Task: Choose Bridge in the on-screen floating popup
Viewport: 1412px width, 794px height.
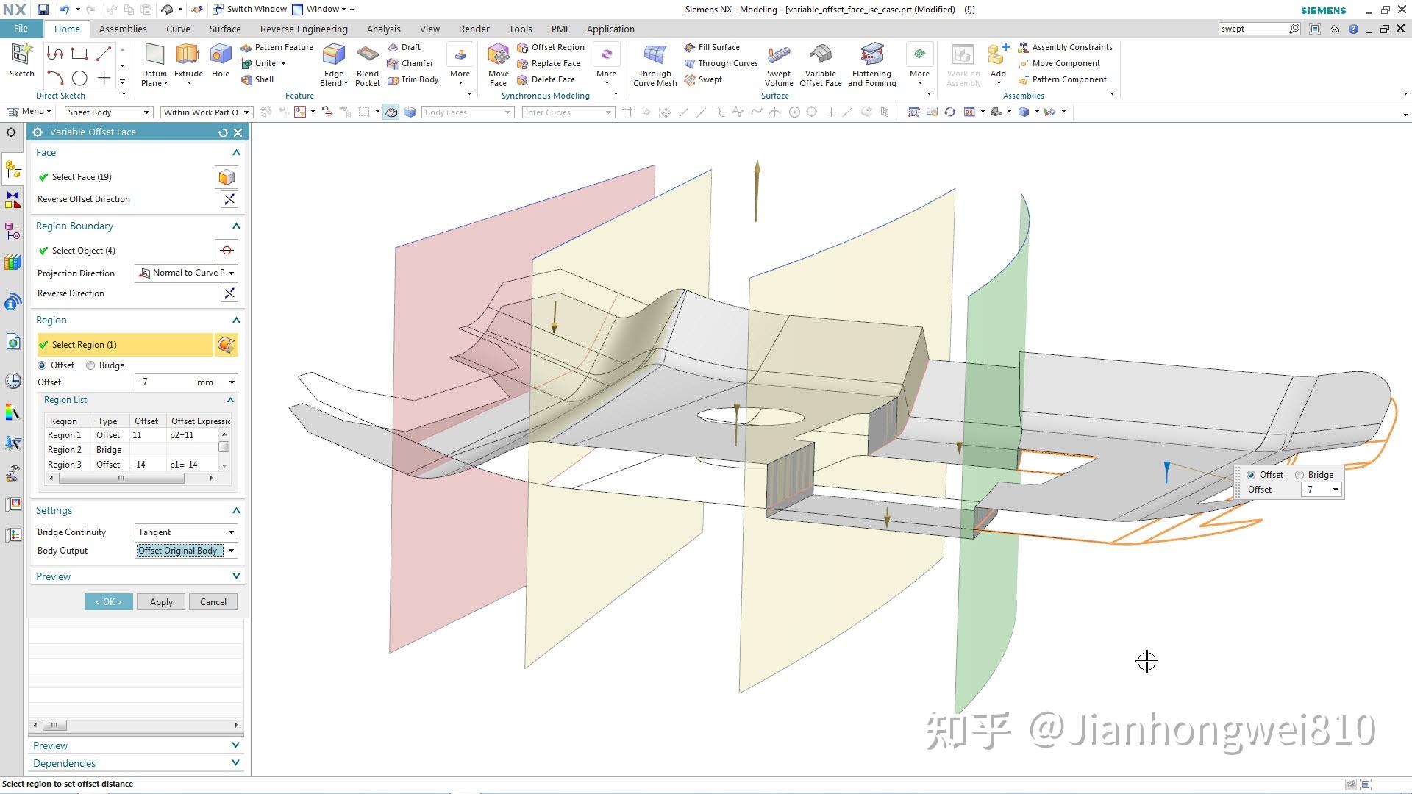Action: 1299,475
